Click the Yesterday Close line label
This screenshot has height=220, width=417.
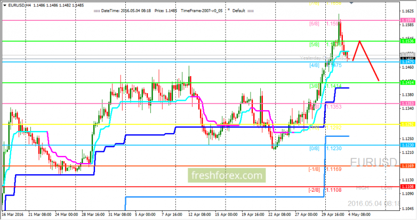323,58
